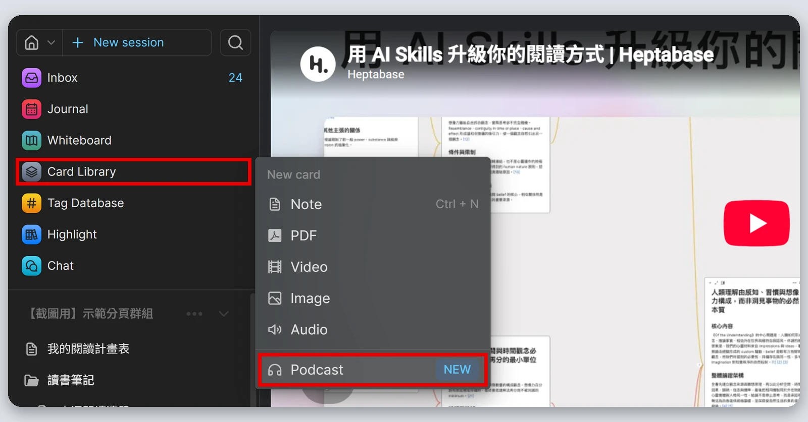Click the green Whiteboard map icon
Screen dimensions: 808x422
click(32, 140)
